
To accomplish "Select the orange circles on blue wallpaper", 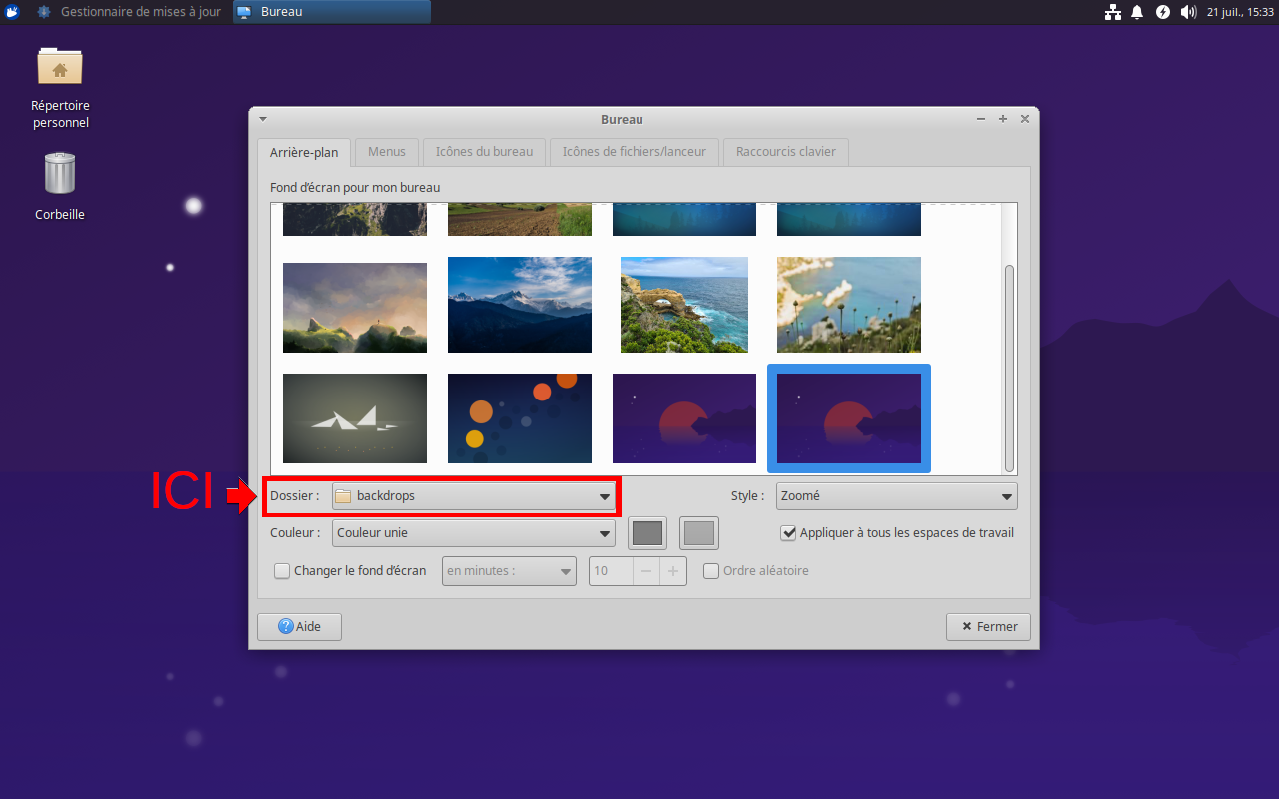I will point(520,418).
